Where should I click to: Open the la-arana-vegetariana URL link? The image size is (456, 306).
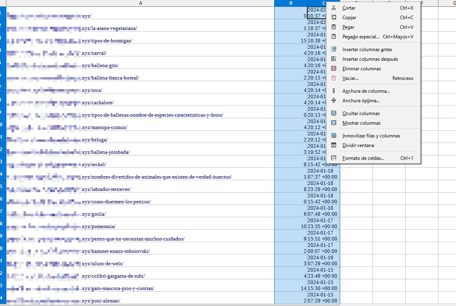(109, 28)
